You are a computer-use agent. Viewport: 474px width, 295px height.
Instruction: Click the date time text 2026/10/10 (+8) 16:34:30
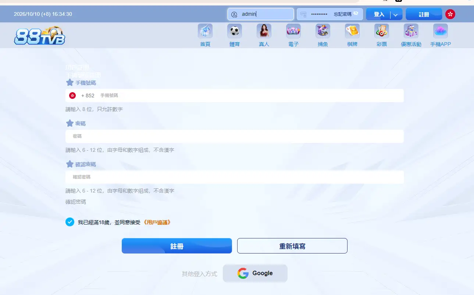tap(43, 14)
